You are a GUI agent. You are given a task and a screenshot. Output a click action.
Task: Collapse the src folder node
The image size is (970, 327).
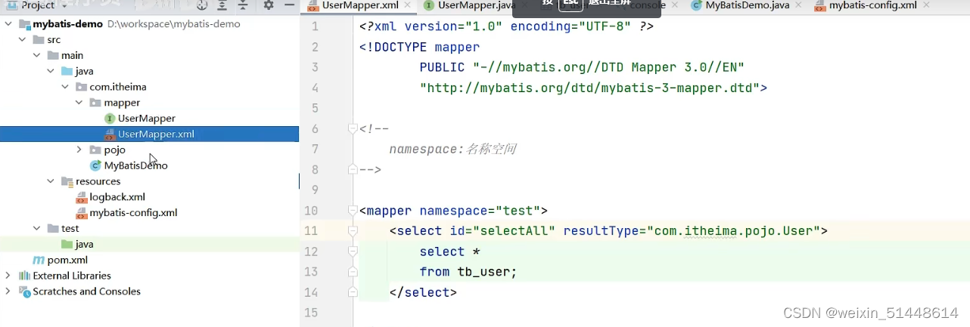23,39
